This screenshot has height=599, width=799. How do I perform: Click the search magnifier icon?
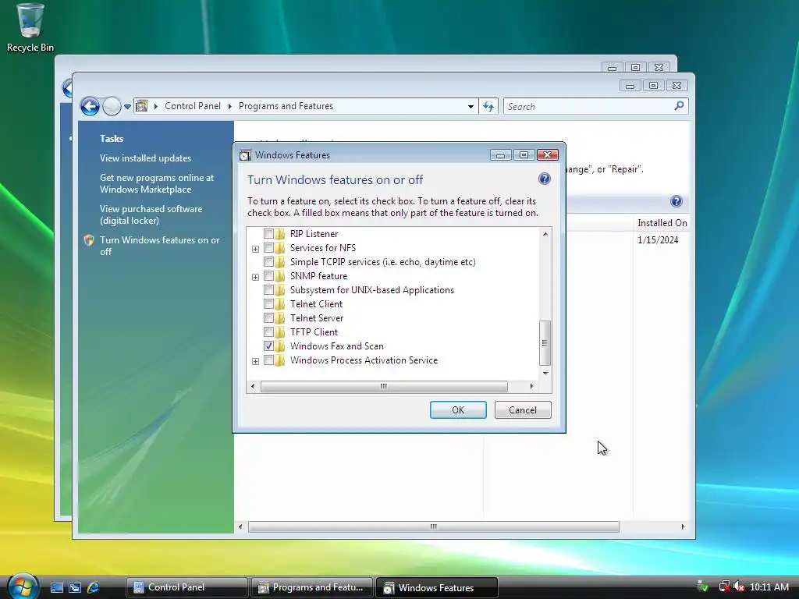tap(679, 106)
